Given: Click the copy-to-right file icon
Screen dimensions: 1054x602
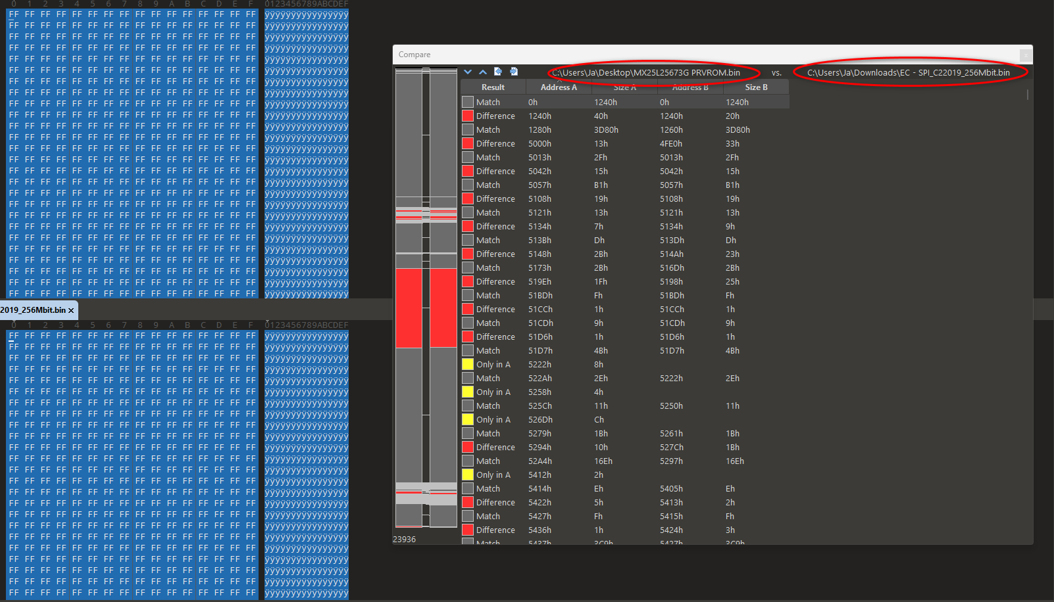Looking at the screenshot, I should coord(514,72).
